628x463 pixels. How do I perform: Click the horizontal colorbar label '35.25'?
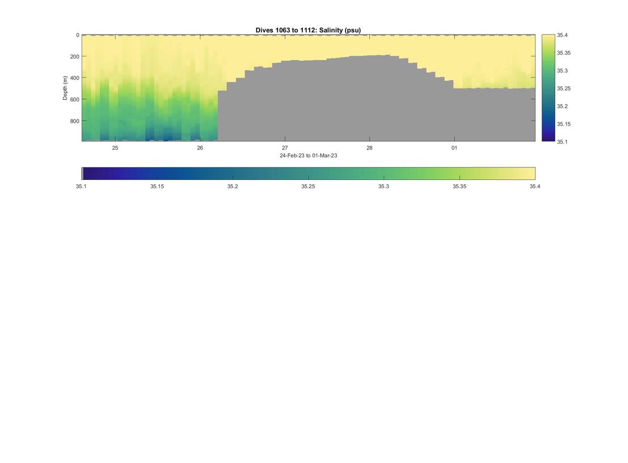coord(308,186)
